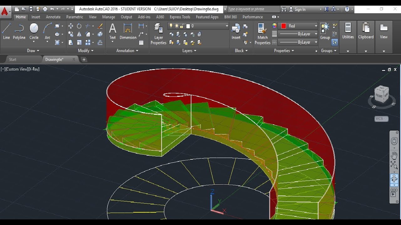This screenshot has height=225, width=401.
Task: Select the Explode tool
Action: pos(100,34)
